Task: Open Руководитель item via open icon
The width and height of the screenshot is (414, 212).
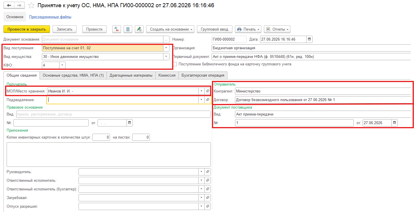Action: click(208, 172)
